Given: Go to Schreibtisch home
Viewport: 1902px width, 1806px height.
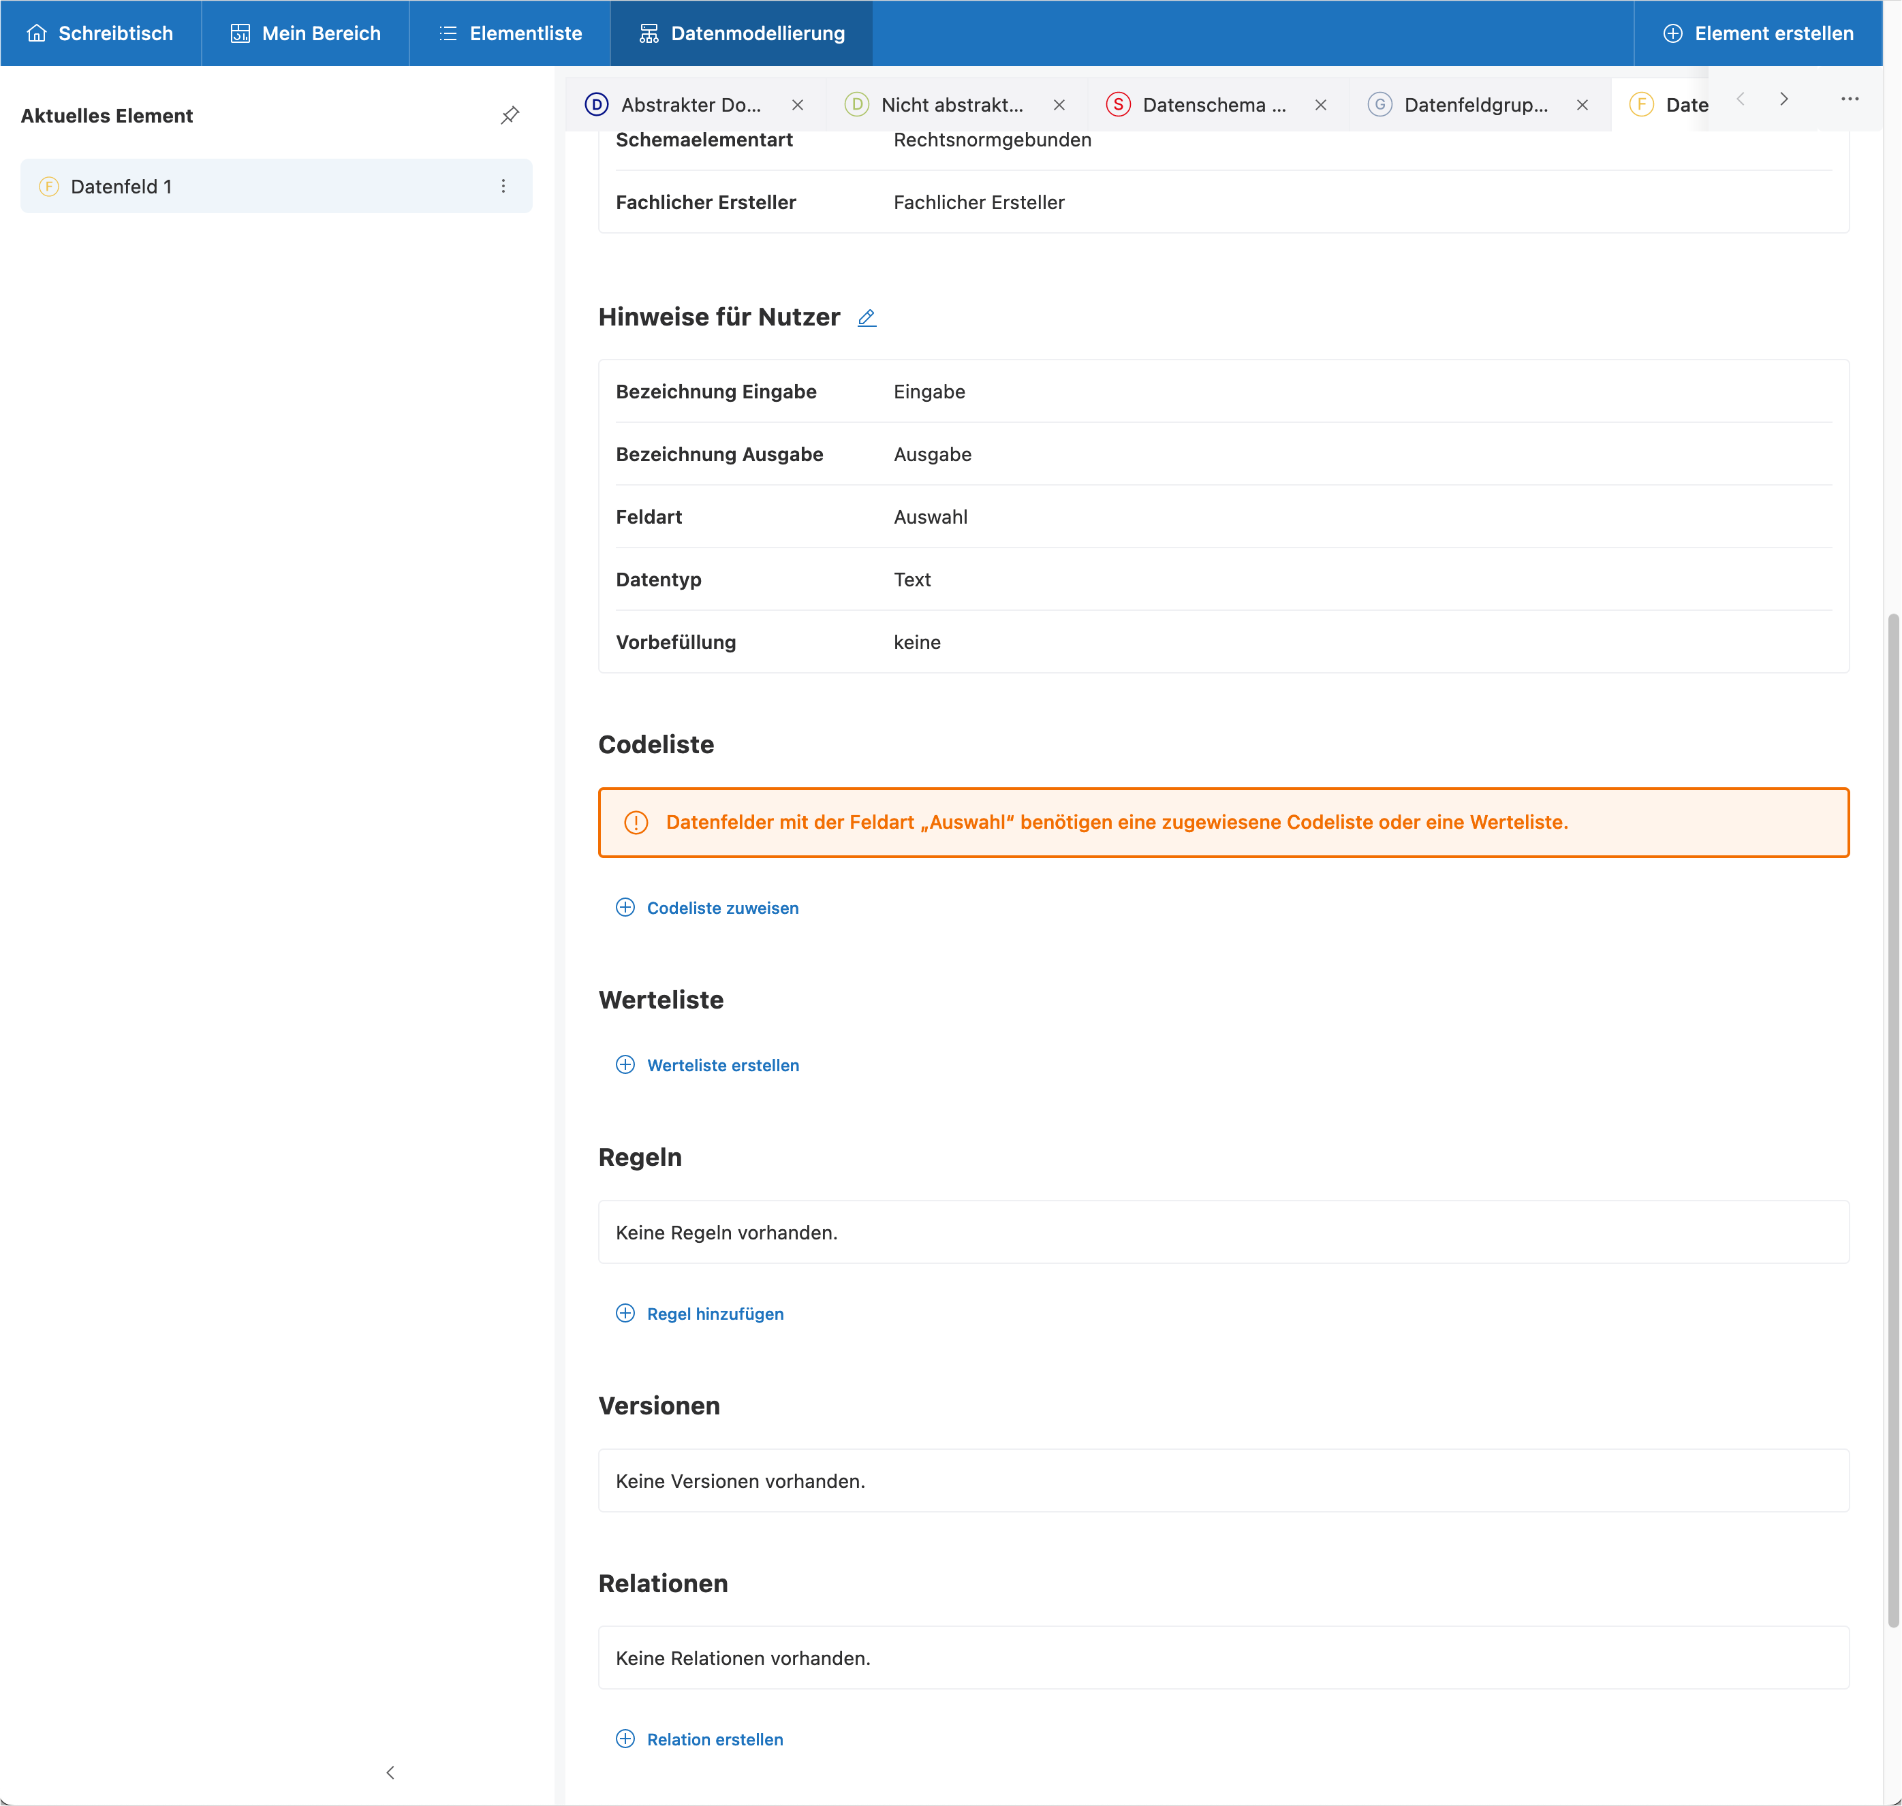Looking at the screenshot, I should tap(100, 33).
